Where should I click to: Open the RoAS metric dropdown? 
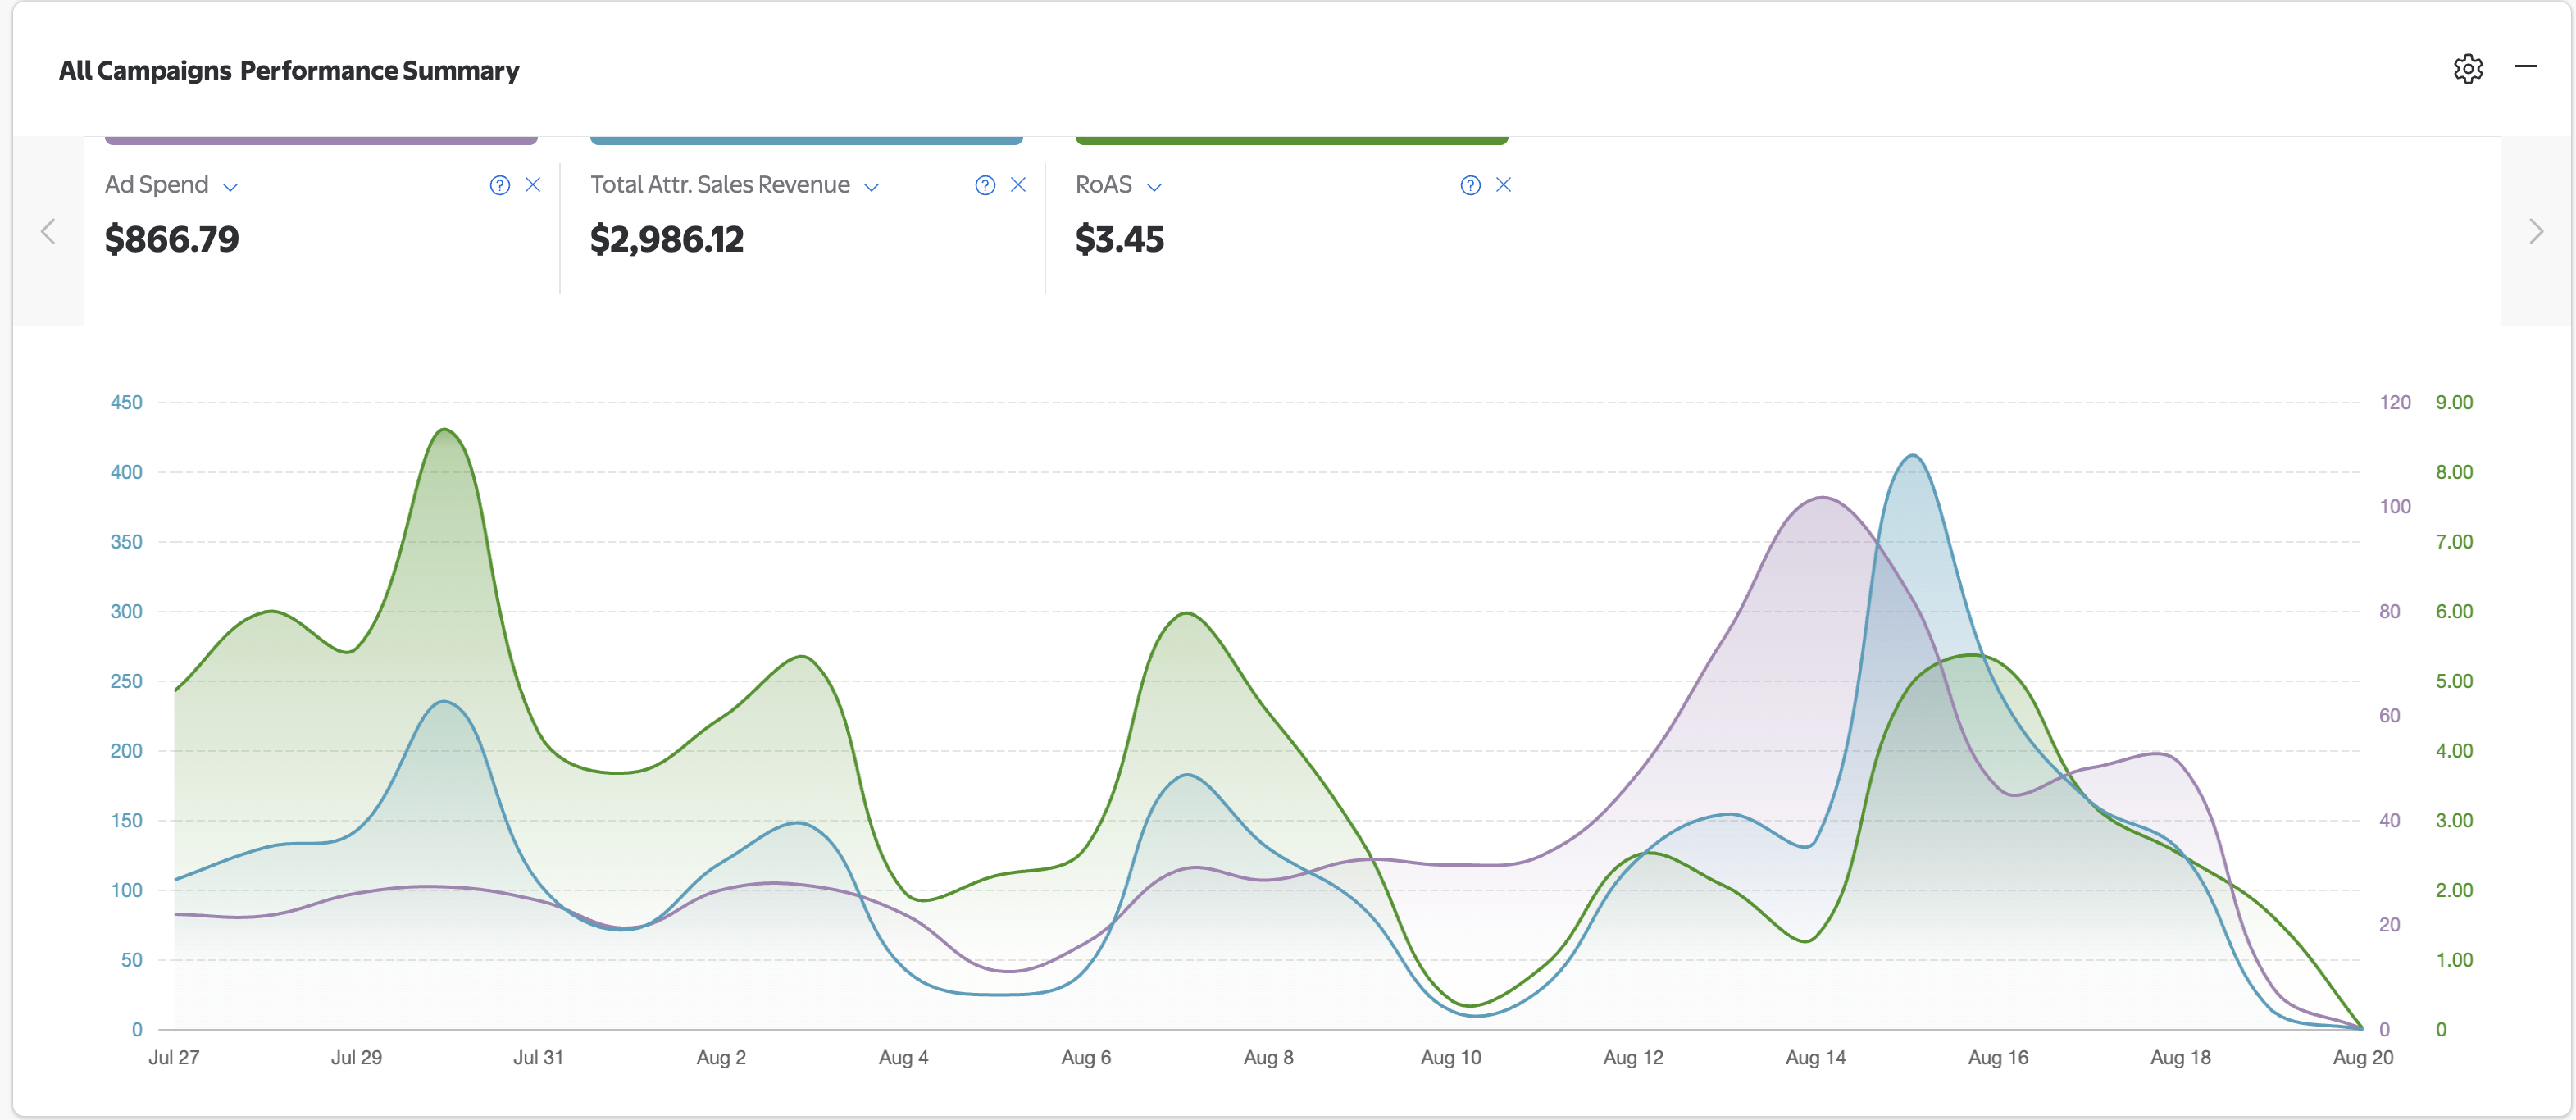pyautogui.click(x=1154, y=187)
